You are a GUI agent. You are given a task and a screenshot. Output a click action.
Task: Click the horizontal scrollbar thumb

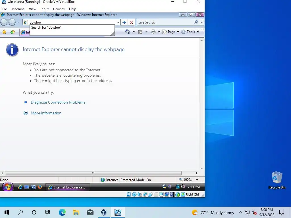[93, 173]
